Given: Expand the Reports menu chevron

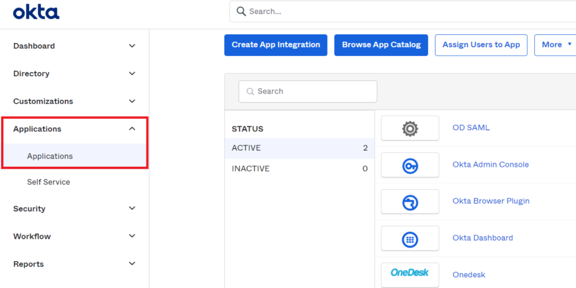Looking at the screenshot, I should click(132, 264).
